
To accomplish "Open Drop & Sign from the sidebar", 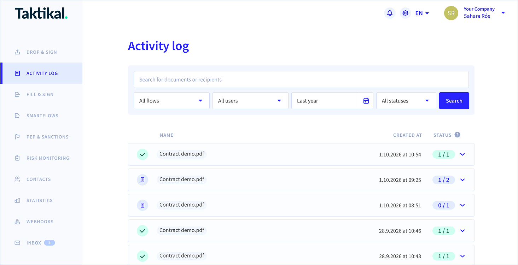I will coord(41,52).
